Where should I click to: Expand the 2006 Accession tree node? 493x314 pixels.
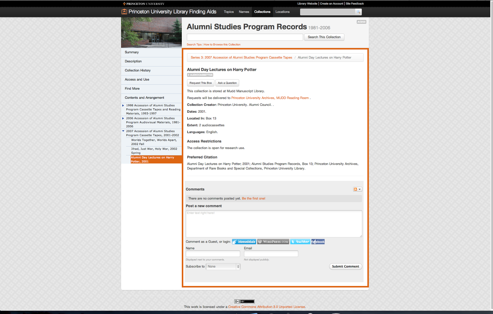[x=123, y=118]
